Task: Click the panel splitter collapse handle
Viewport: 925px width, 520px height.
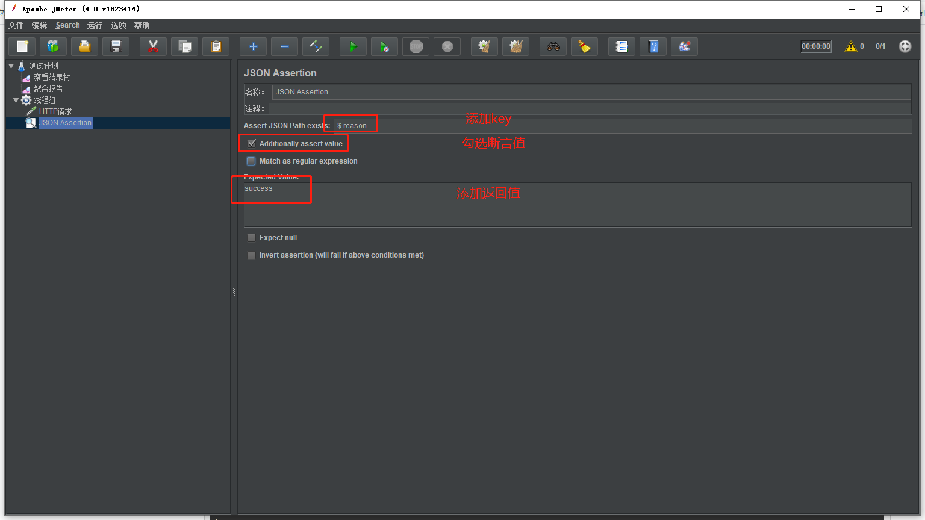Action: [x=234, y=292]
